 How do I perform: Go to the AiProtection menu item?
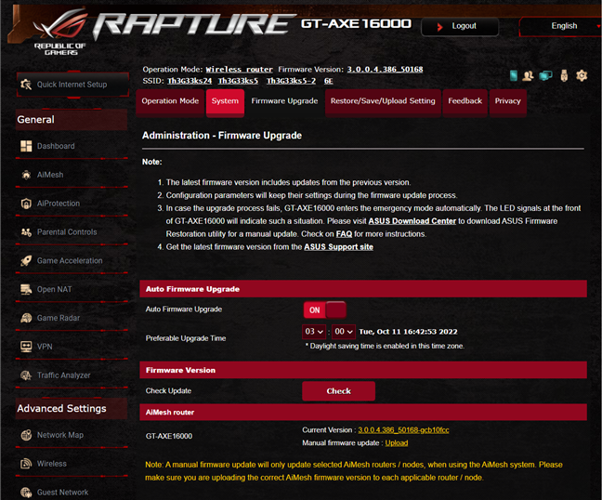(72, 204)
